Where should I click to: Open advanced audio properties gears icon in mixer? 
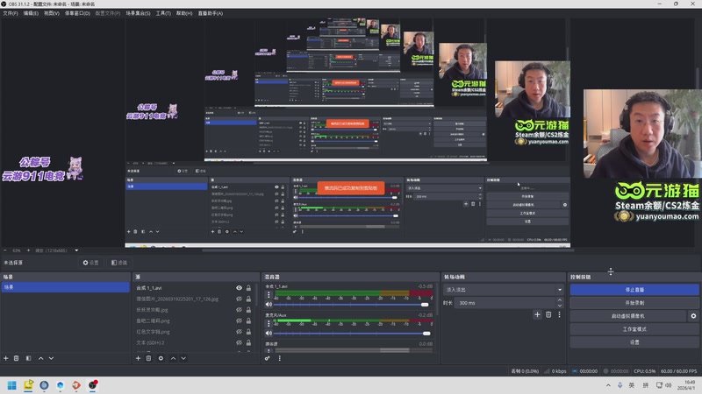click(268, 358)
